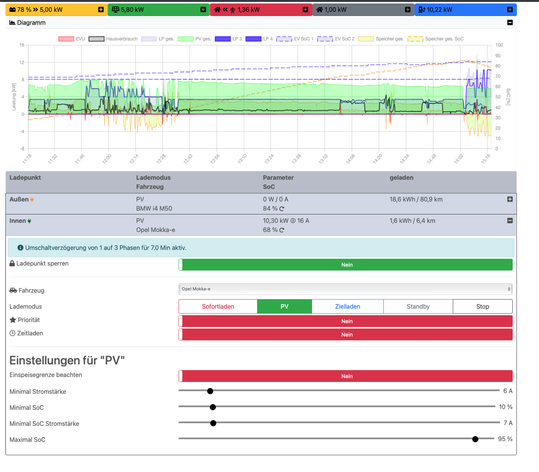Screen dimensions: 539x472
Task: Refresh SoC for BMW i4 M50
Action: (x=282, y=209)
